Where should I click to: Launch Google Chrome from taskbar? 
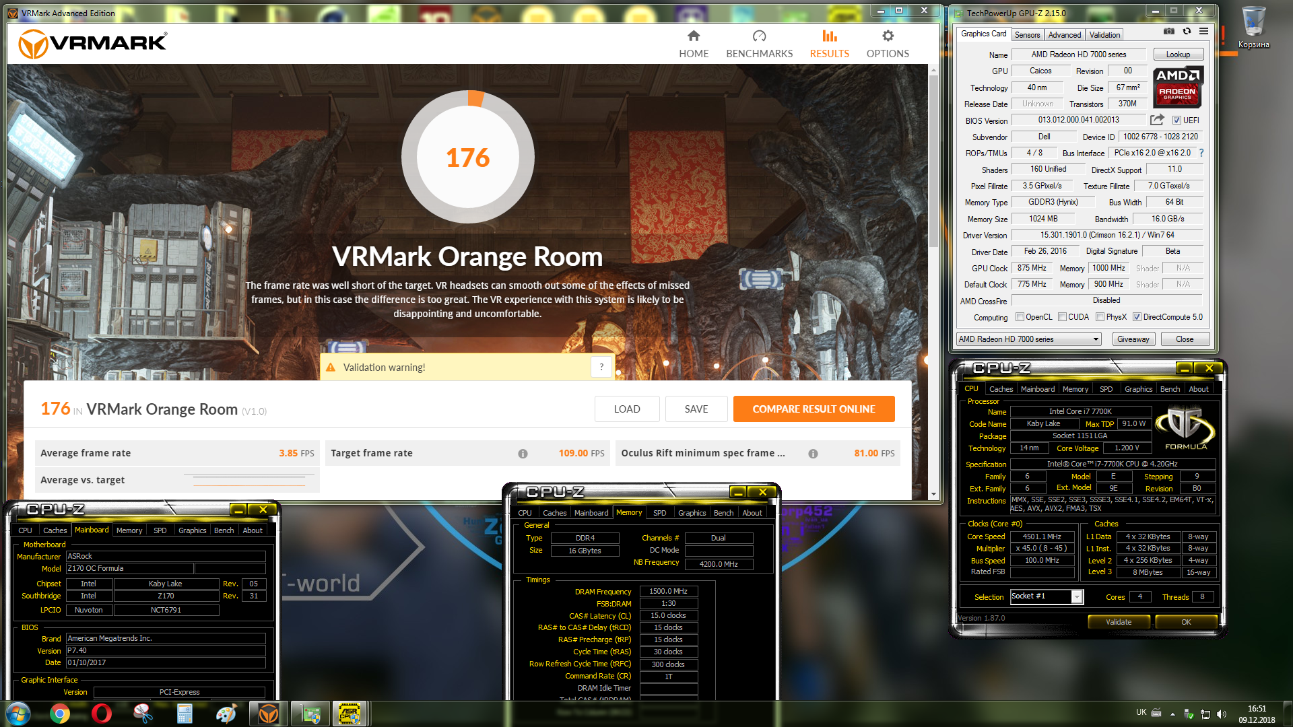[x=60, y=714]
